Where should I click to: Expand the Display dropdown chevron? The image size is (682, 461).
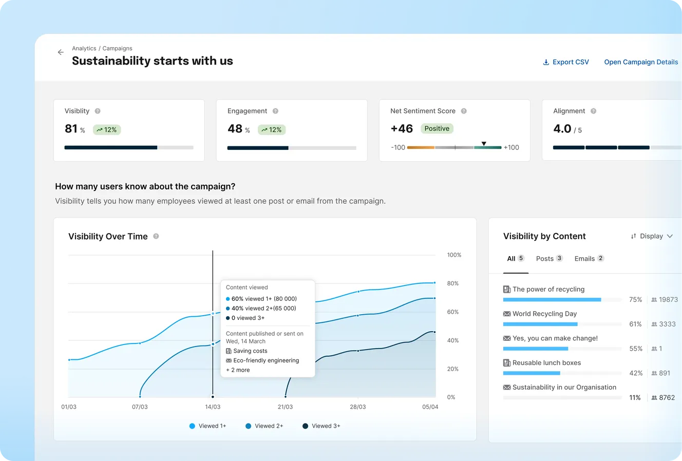click(670, 236)
